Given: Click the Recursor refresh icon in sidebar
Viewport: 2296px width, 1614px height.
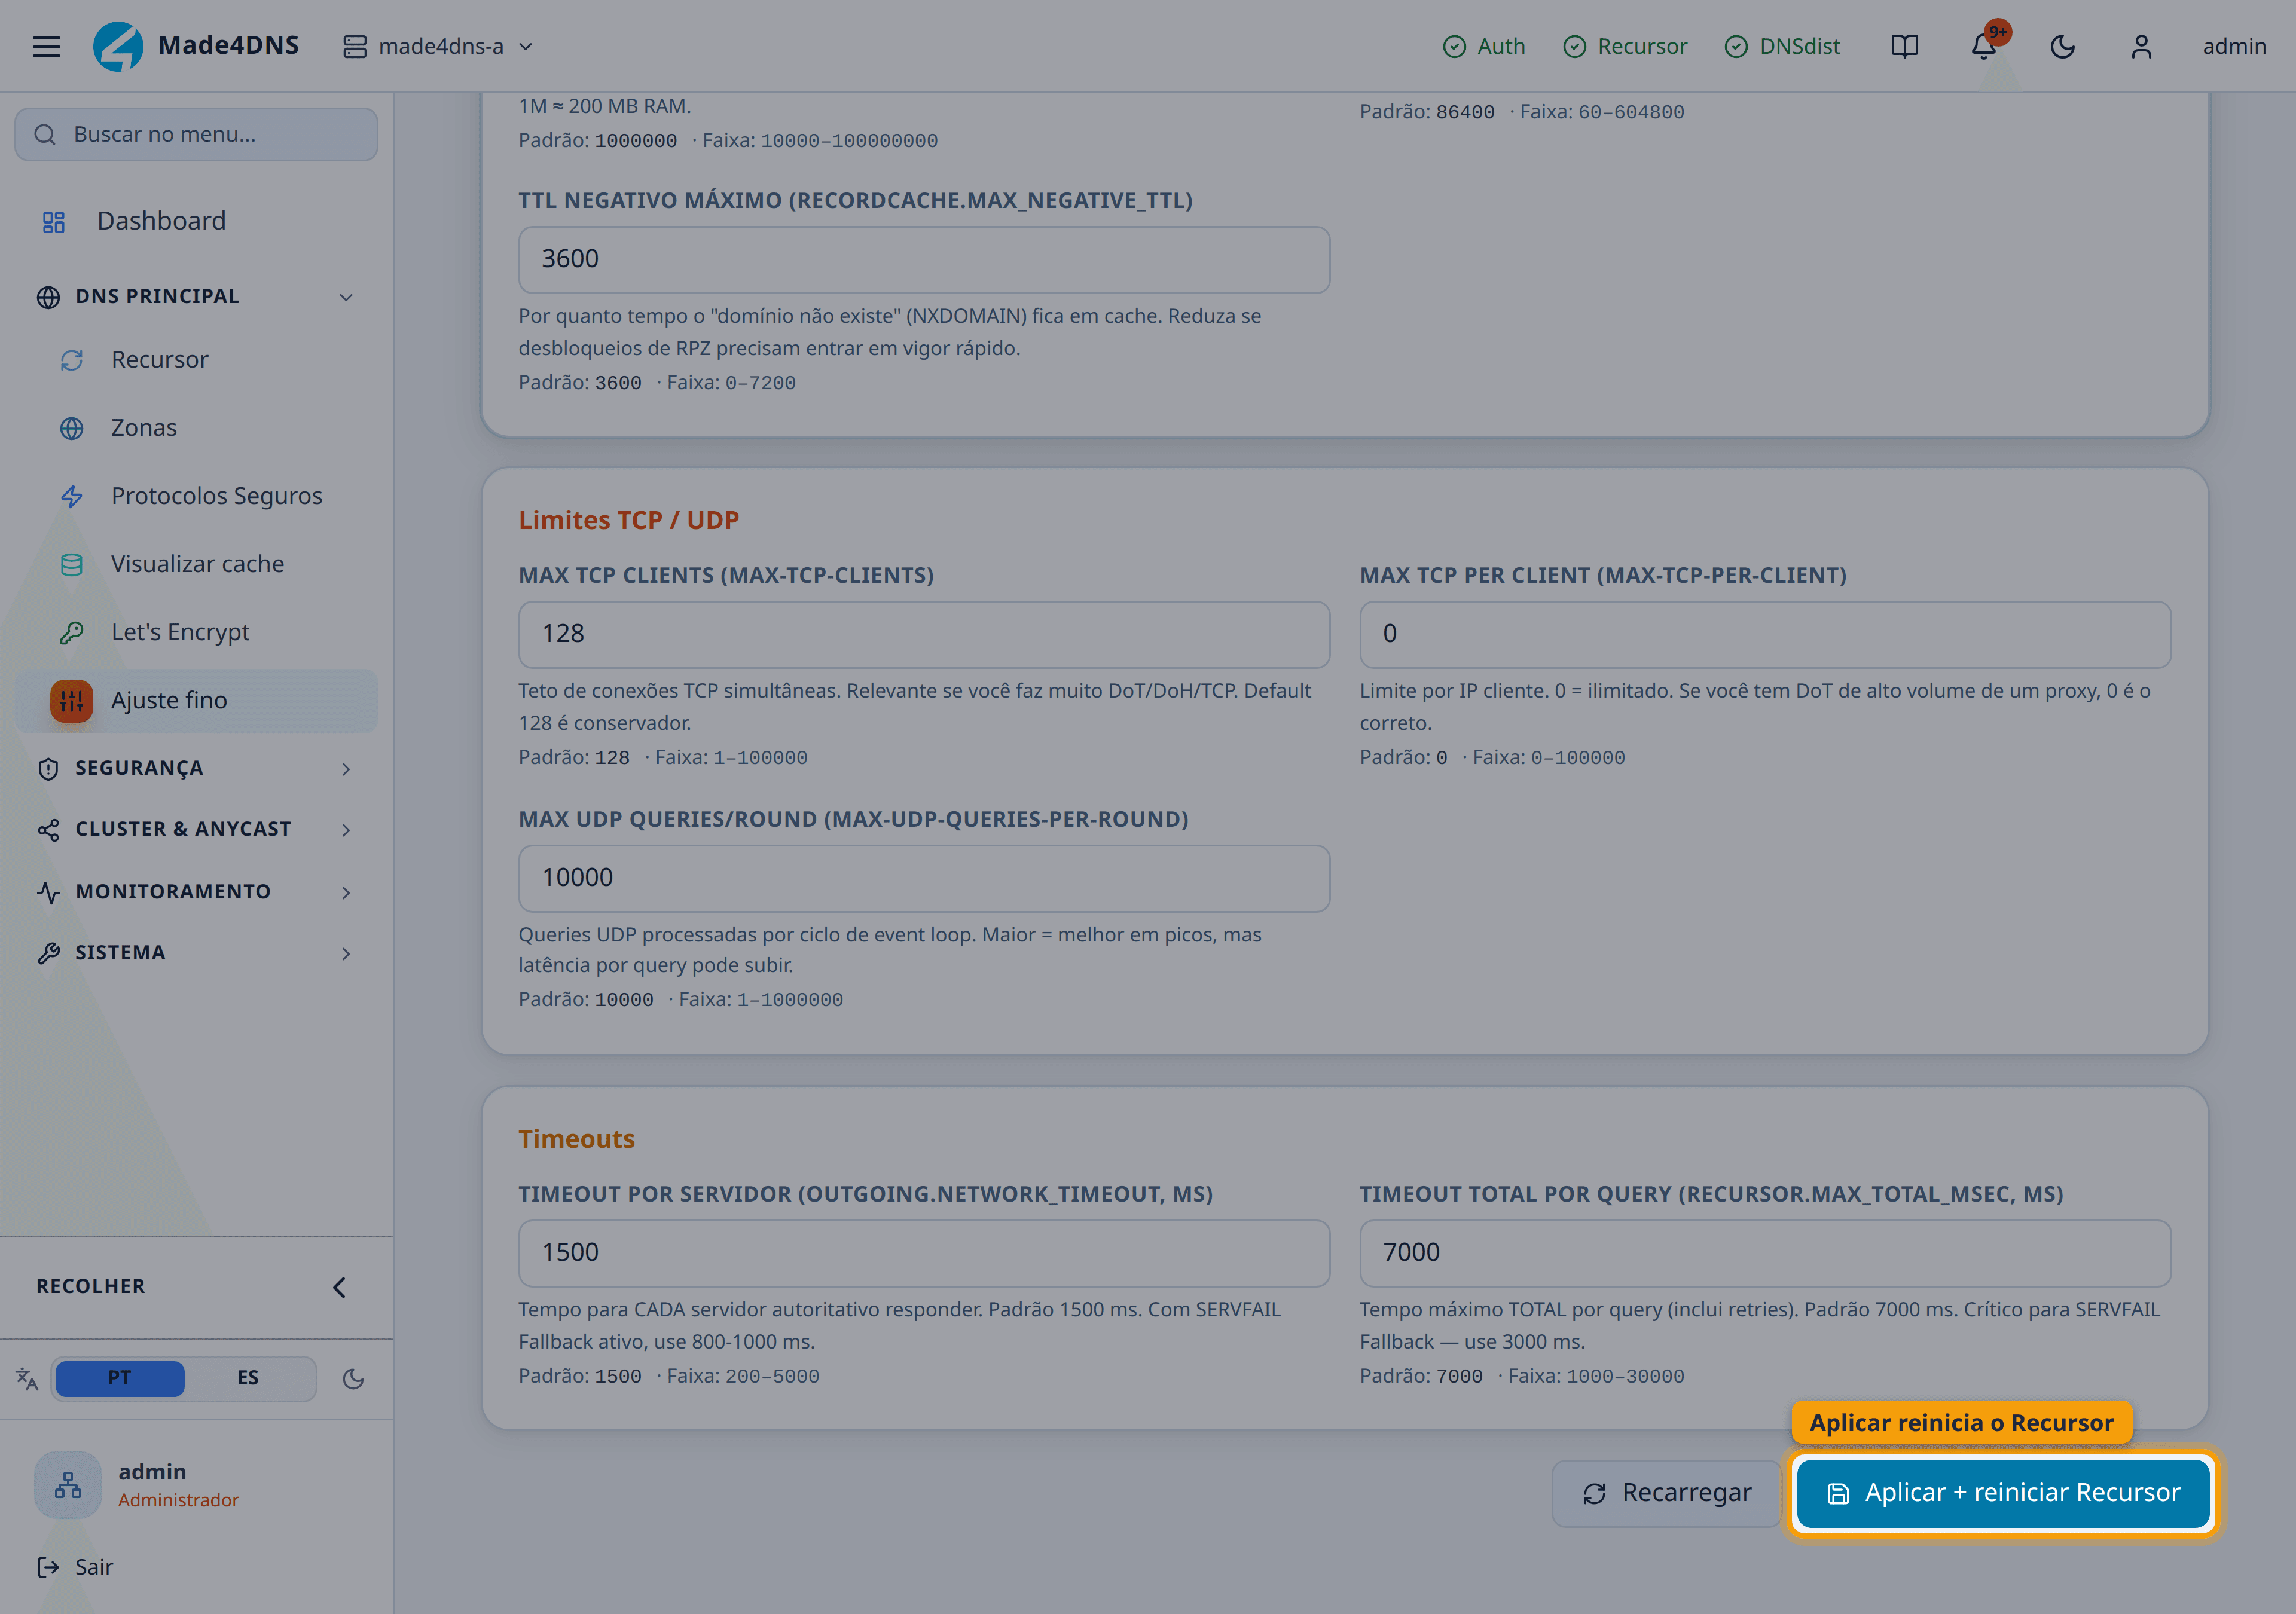Looking at the screenshot, I should pyautogui.click(x=72, y=360).
